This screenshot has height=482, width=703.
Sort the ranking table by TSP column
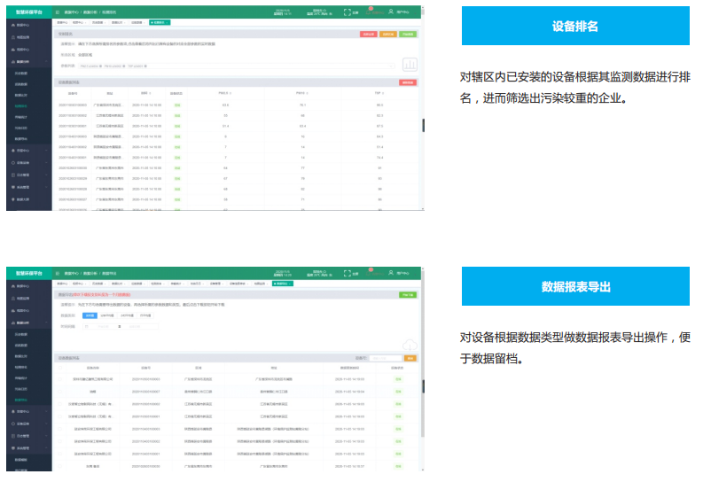[379, 92]
